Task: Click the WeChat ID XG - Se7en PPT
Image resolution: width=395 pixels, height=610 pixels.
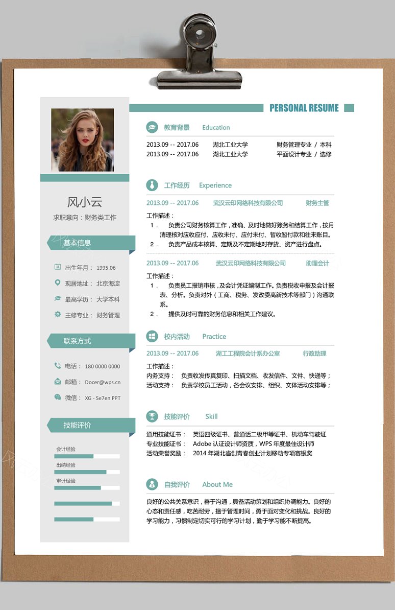Action: tap(103, 398)
